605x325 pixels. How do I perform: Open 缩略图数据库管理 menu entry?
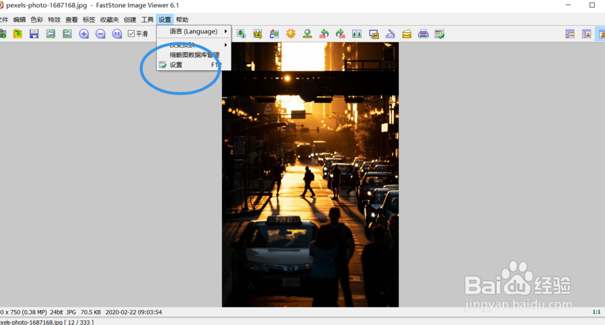[x=194, y=55]
